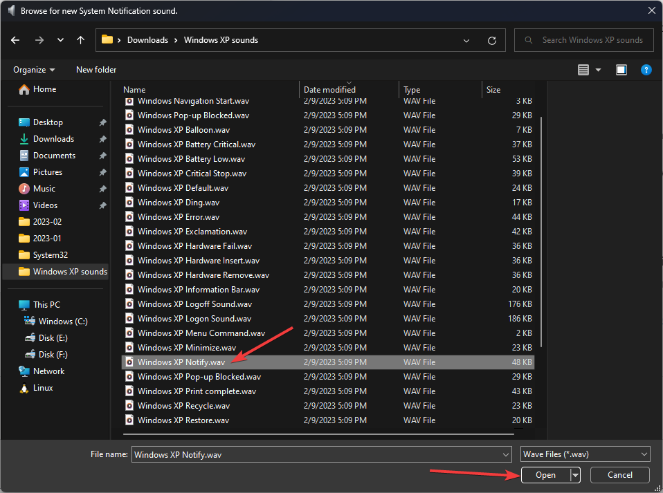The height and width of the screenshot is (493, 663).
Task: Select Windows XP Exclamation.wav file icon
Action: [129, 232]
